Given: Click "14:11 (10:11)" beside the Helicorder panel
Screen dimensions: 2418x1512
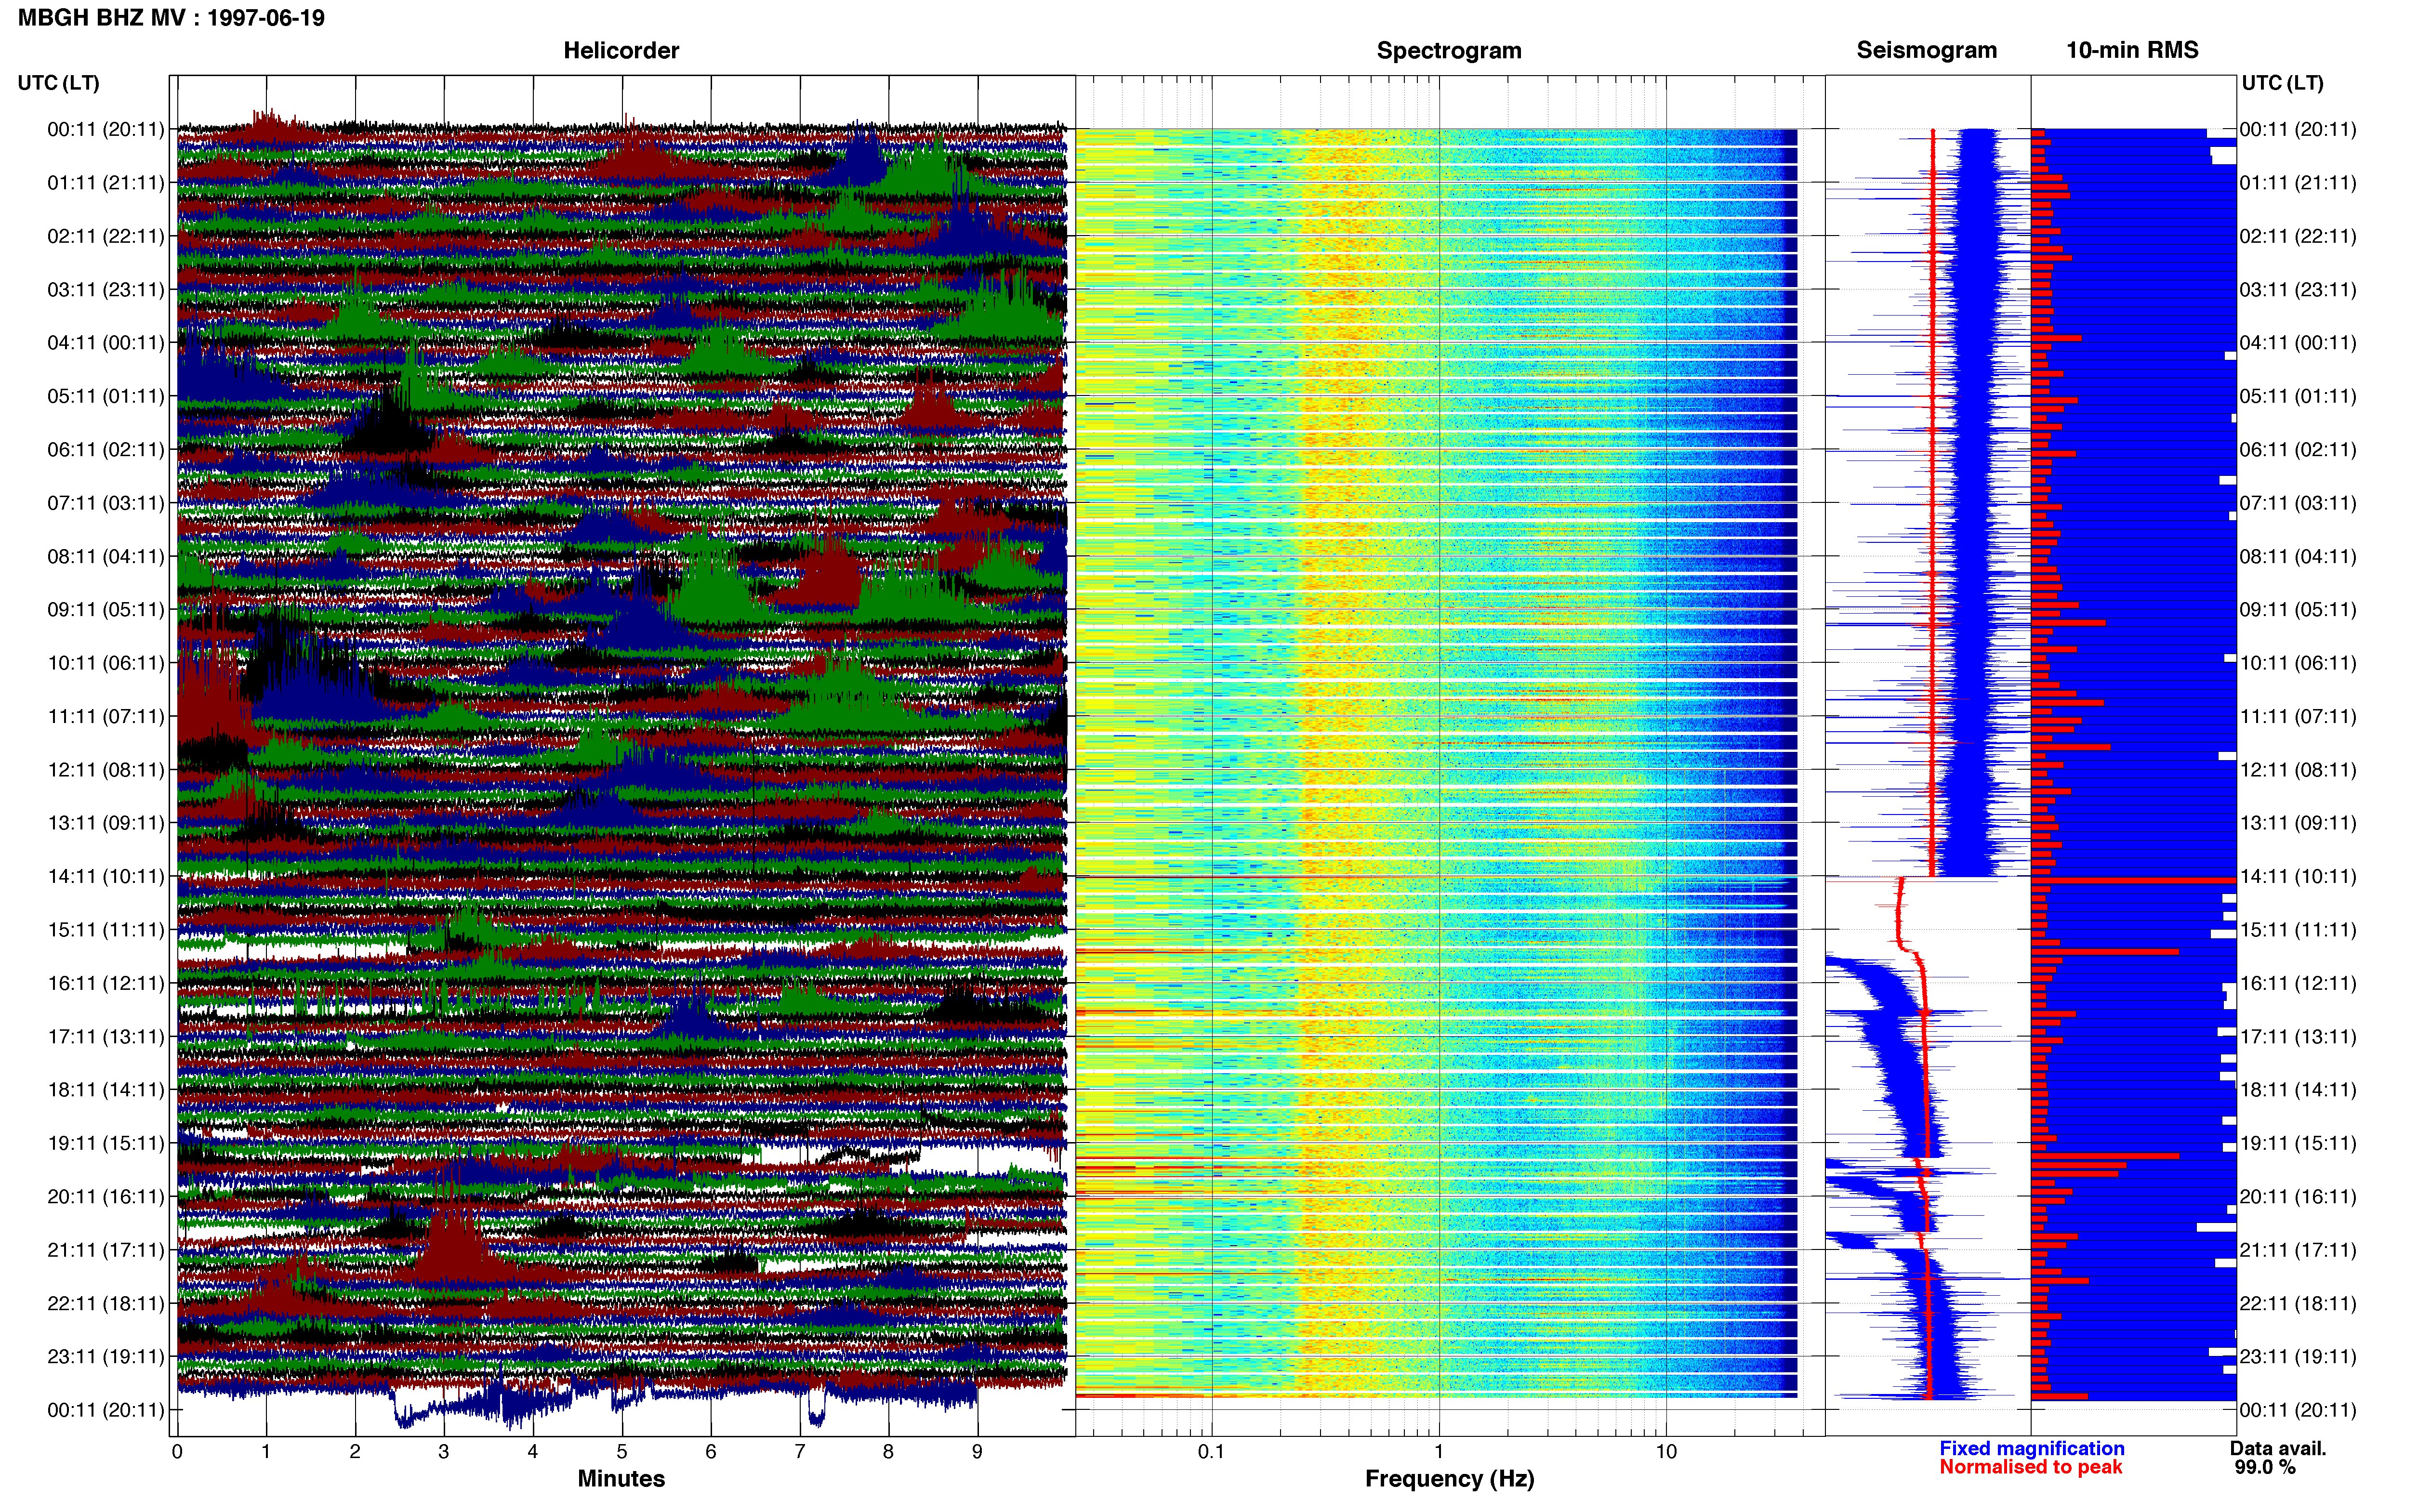Looking at the screenshot, I should pyautogui.click(x=106, y=877).
